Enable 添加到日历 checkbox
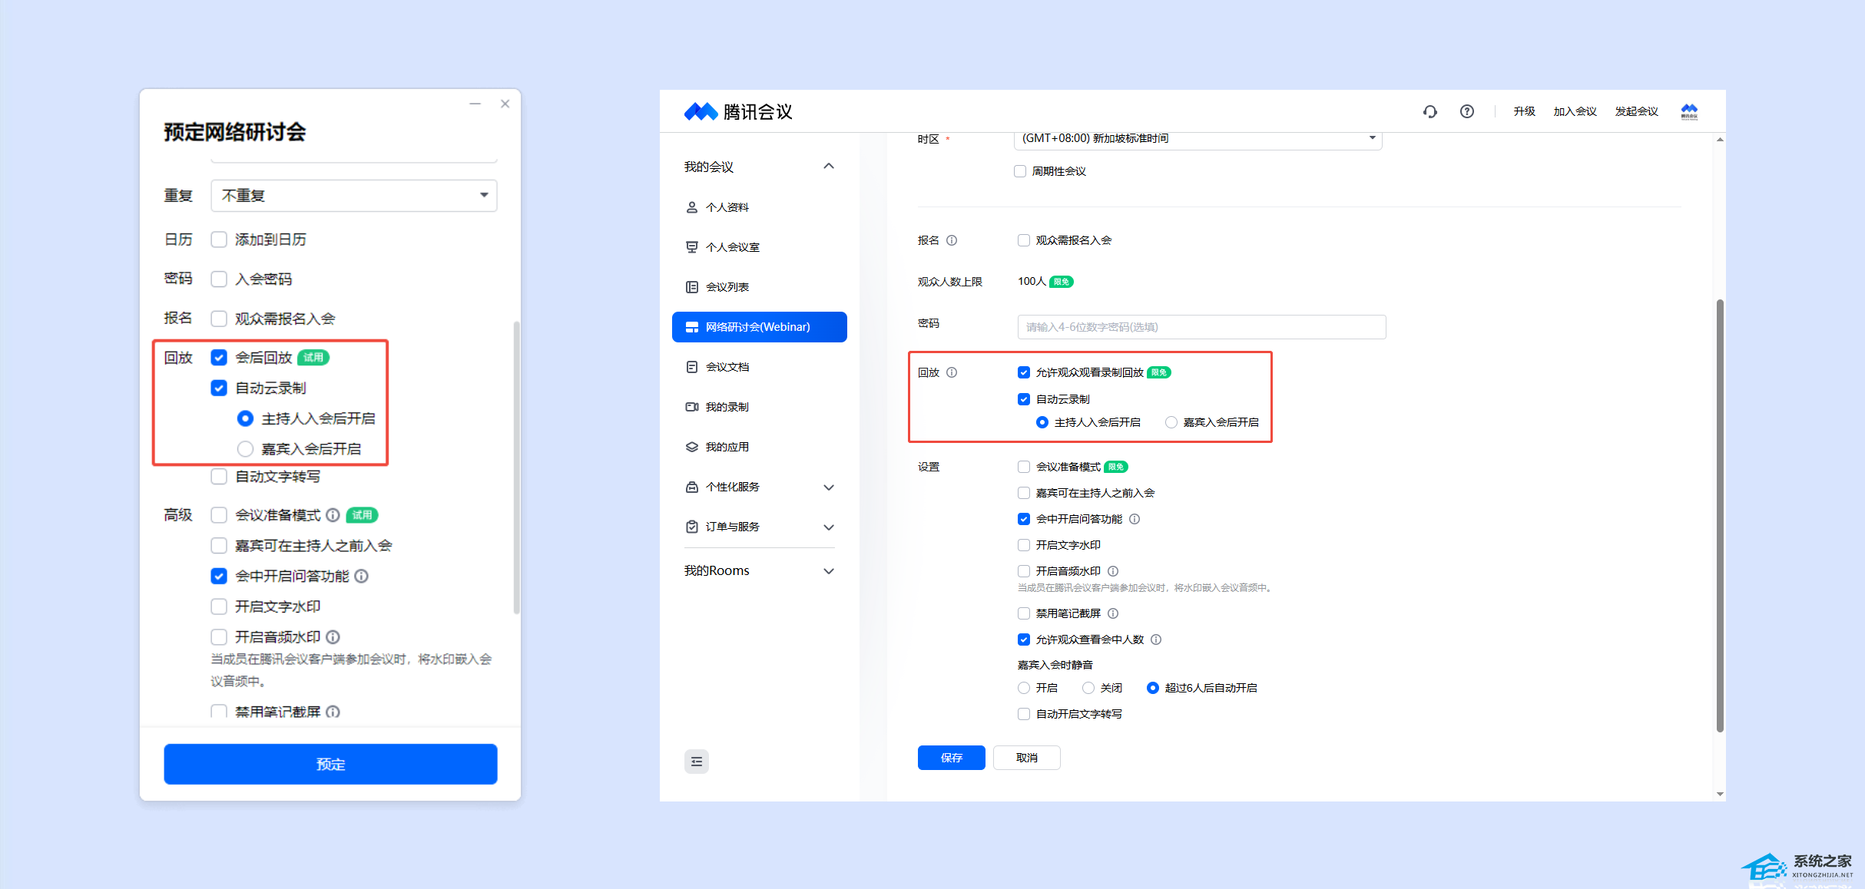 [219, 240]
